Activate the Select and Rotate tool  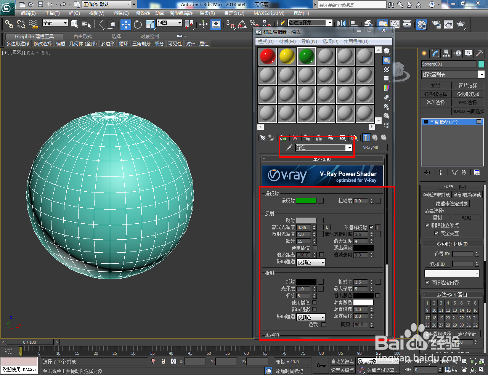138,24
